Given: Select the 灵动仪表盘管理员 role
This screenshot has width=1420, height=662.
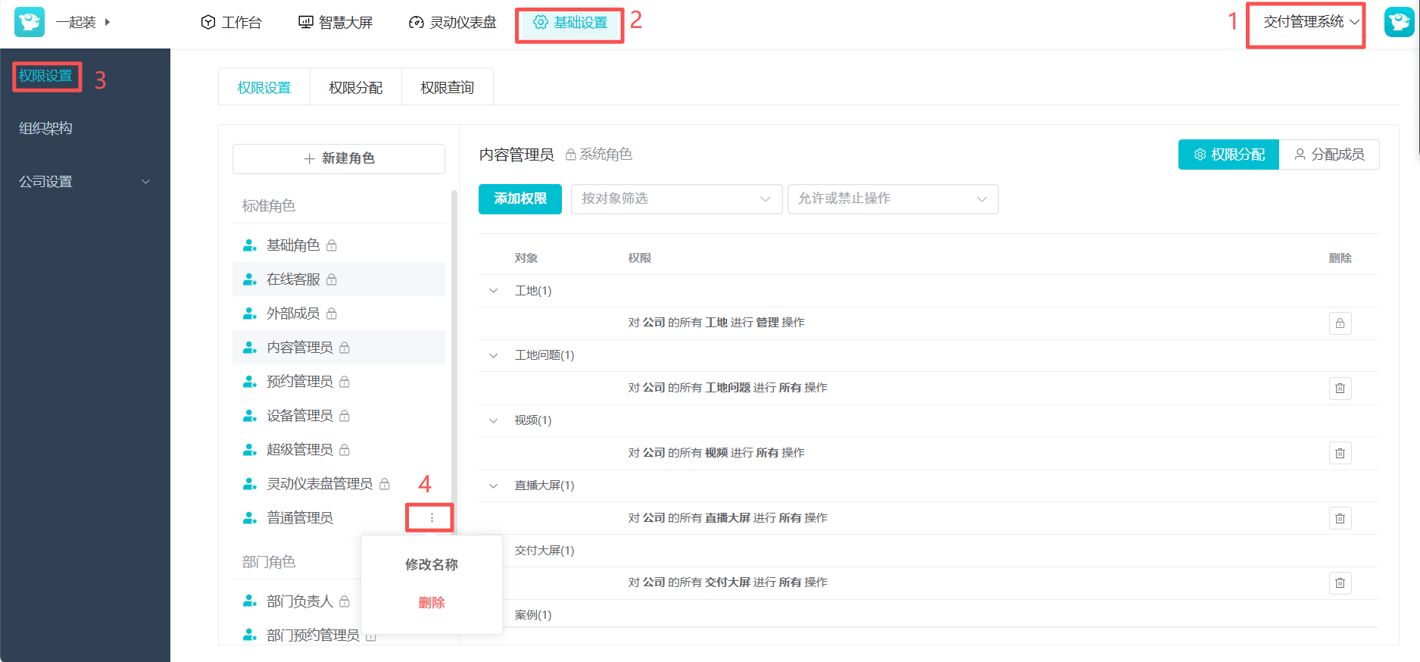Looking at the screenshot, I should tap(339, 484).
